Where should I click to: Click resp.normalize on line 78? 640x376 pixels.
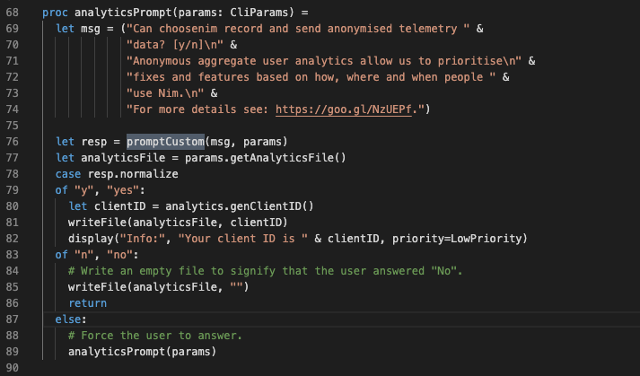pyautogui.click(x=133, y=174)
